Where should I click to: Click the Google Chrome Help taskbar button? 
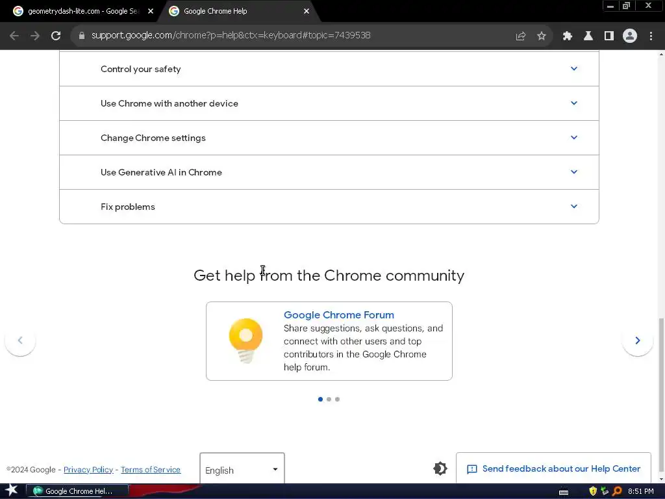click(x=77, y=491)
